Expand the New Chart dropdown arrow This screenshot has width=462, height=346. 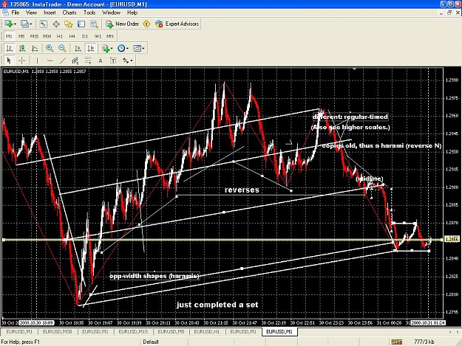(15, 24)
